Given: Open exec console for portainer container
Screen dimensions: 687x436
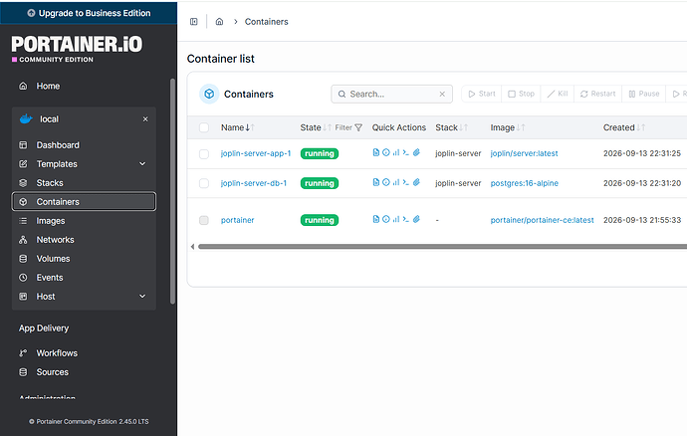Looking at the screenshot, I should click(x=405, y=219).
